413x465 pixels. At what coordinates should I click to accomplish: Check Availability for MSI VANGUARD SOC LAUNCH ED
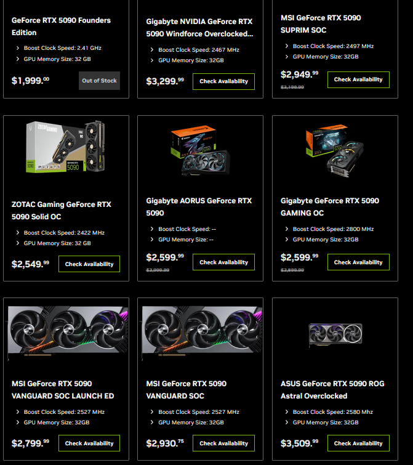(x=89, y=443)
